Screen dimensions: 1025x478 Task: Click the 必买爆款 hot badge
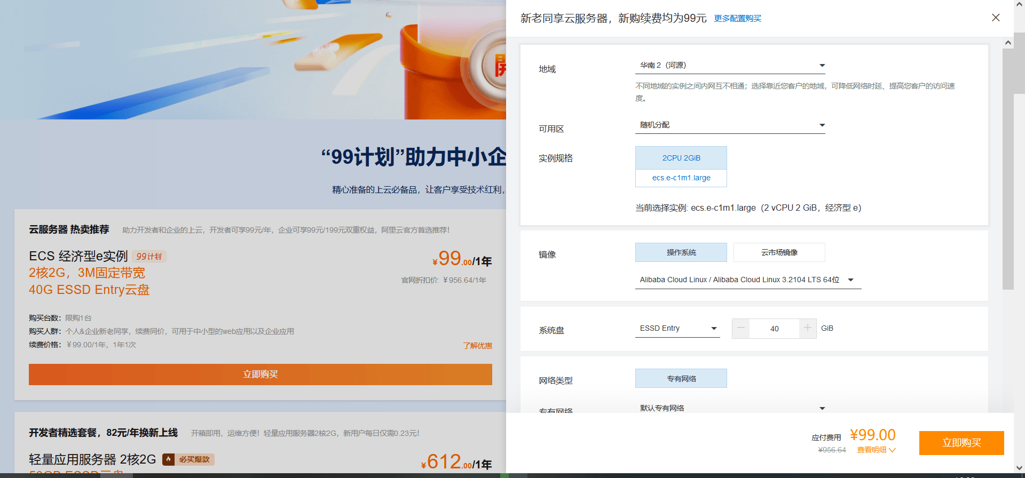[x=188, y=459]
